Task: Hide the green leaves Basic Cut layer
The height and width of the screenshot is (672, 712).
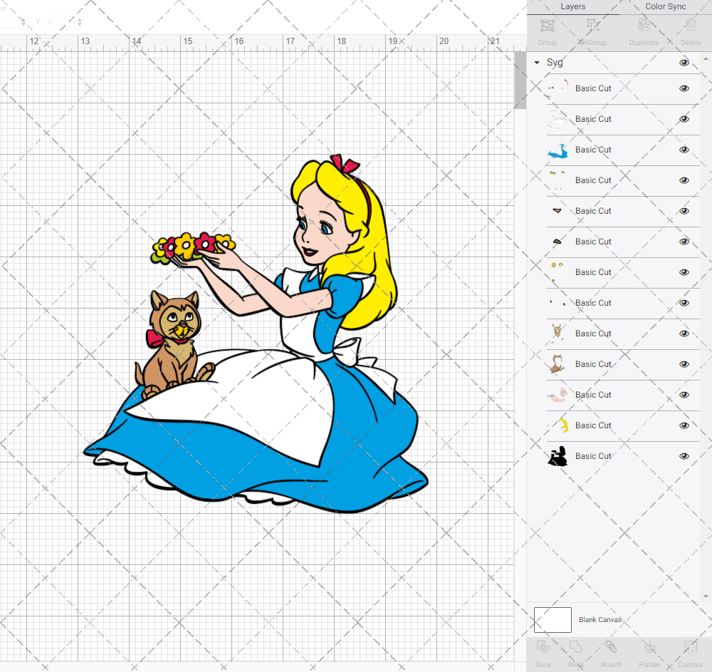Action: tap(684, 180)
